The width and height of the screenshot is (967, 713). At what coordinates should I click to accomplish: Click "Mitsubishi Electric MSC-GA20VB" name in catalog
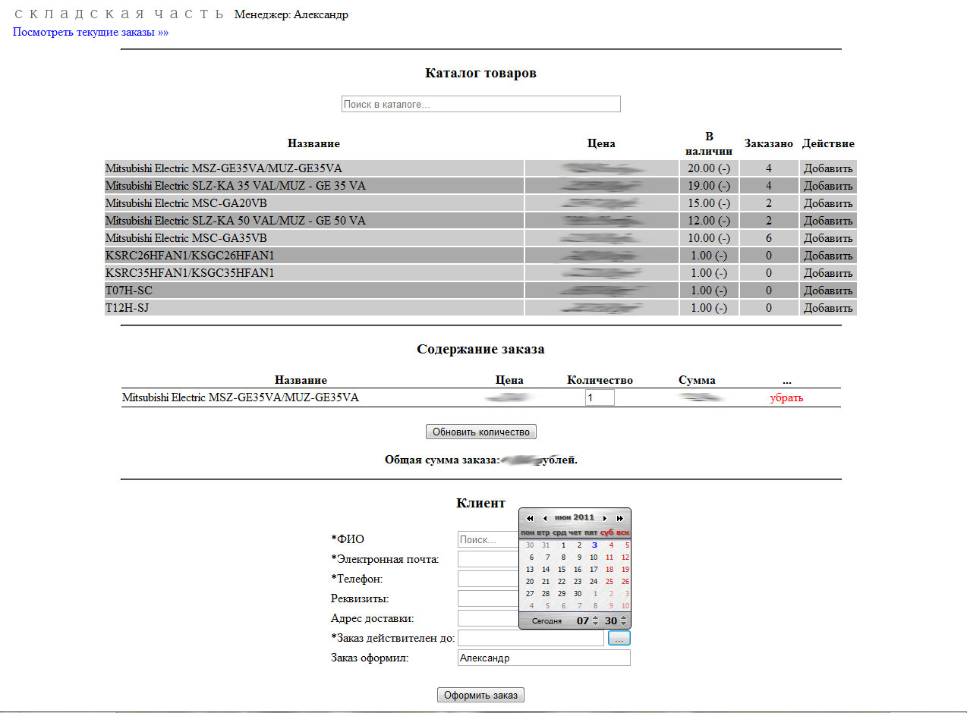coord(186,203)
